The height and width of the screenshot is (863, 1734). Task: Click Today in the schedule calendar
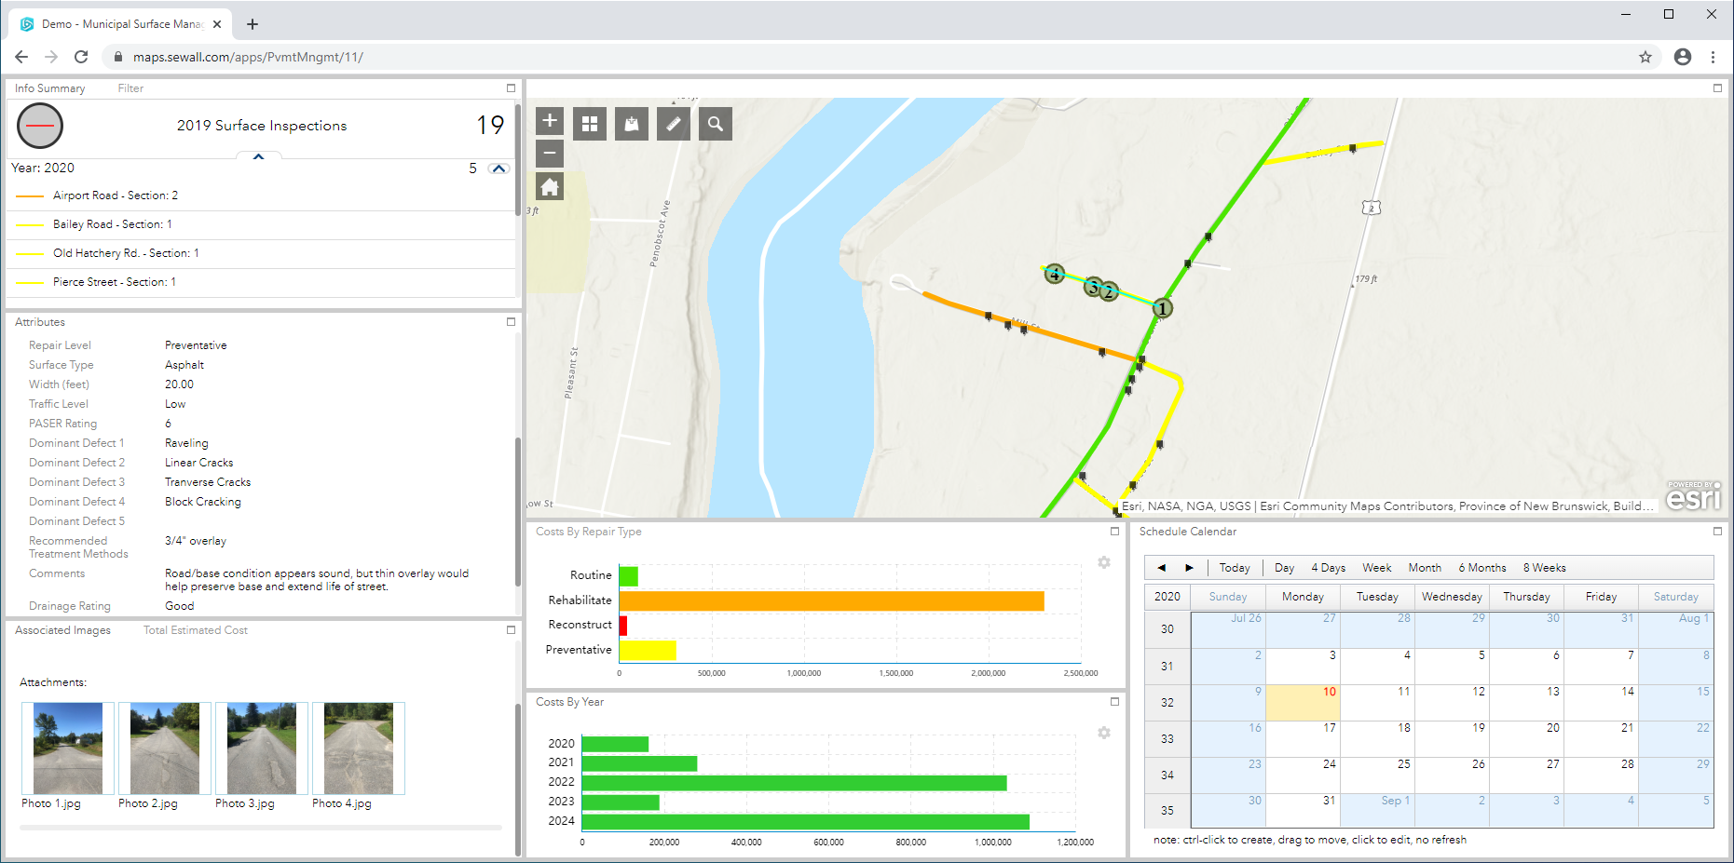pyautogui.click(x=1235, y=567)
